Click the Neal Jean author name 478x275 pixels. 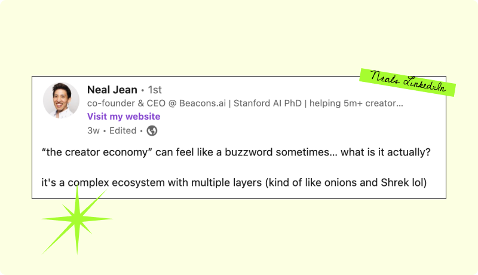click(112, 90)
